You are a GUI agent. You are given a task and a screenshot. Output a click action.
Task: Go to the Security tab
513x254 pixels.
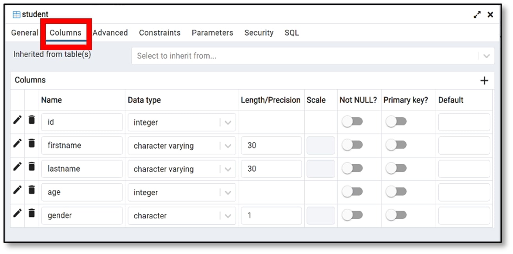(x=259, y=33)
